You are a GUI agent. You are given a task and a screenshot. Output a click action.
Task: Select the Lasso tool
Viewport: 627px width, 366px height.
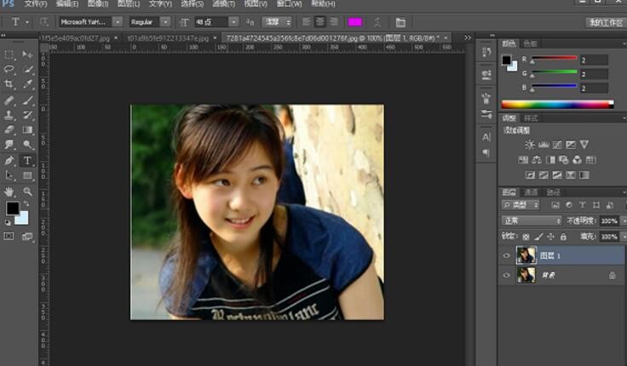tap(9, 69)
